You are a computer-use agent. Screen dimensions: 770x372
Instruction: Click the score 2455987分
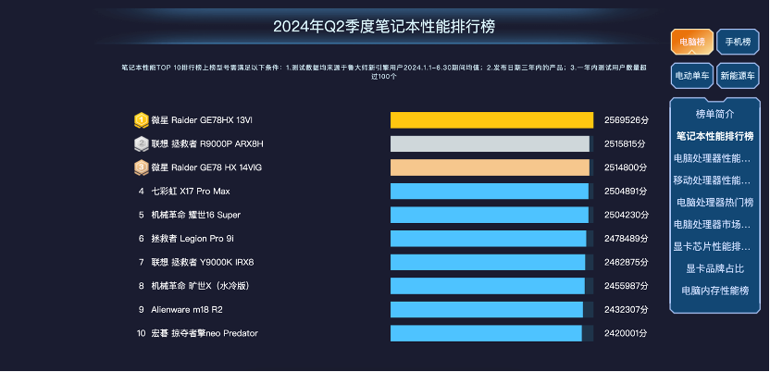point(627,286)
